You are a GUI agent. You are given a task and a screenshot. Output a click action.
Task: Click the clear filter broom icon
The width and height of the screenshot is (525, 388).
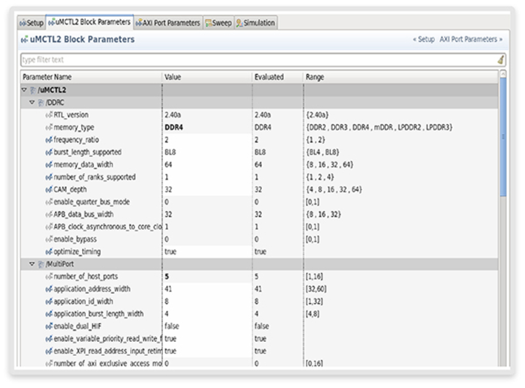pyautogui.click(x=500, y=60)
